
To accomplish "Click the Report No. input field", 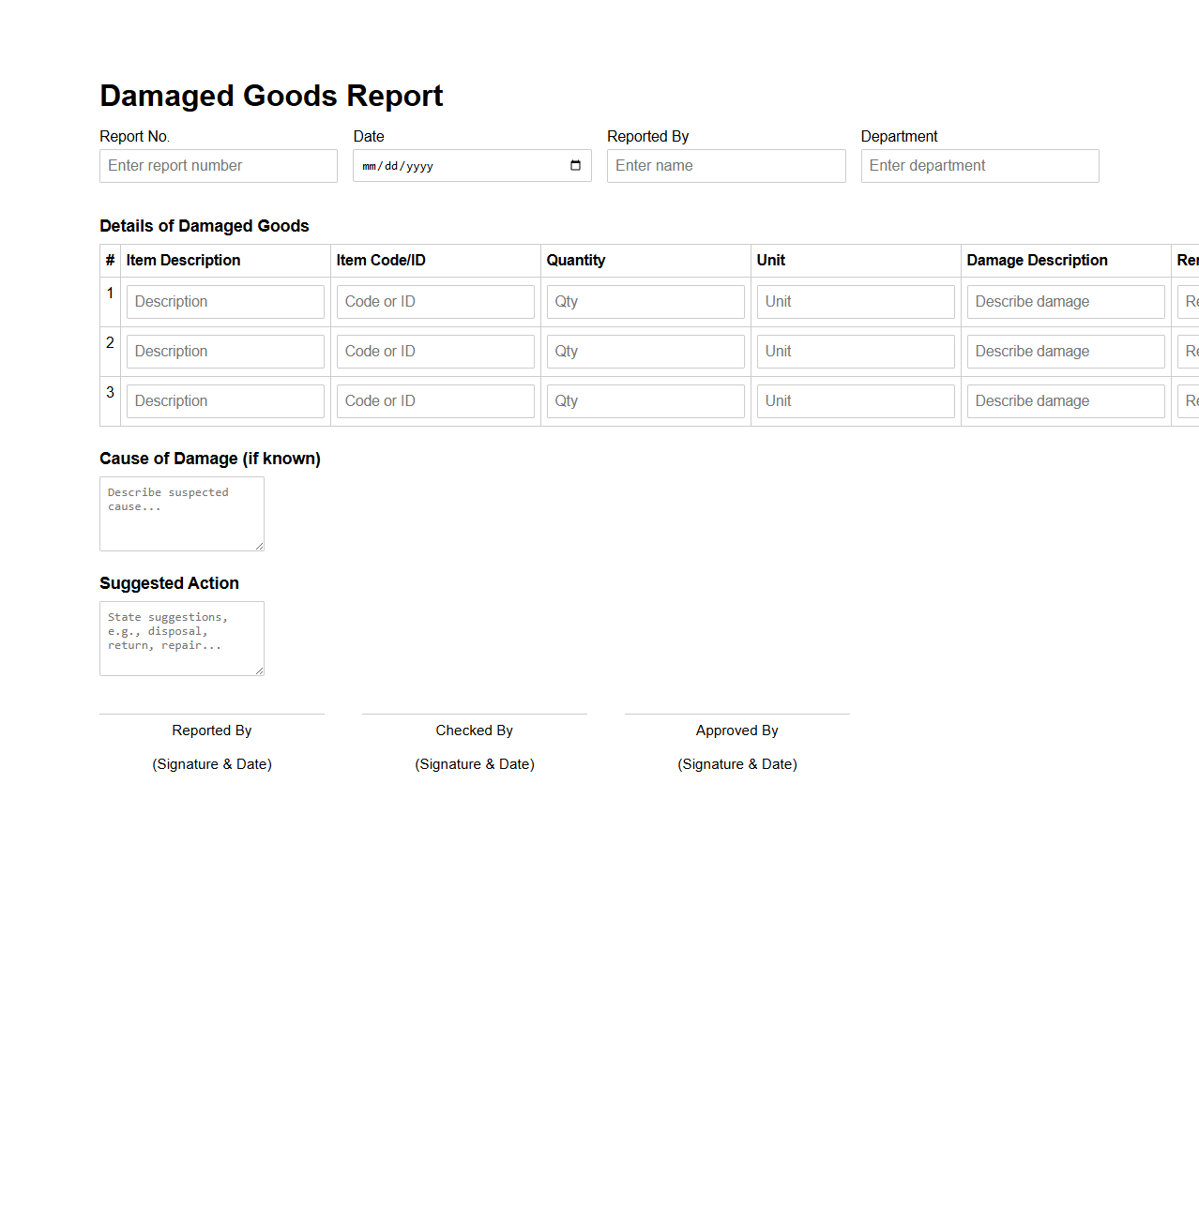I will coord(218,165).
